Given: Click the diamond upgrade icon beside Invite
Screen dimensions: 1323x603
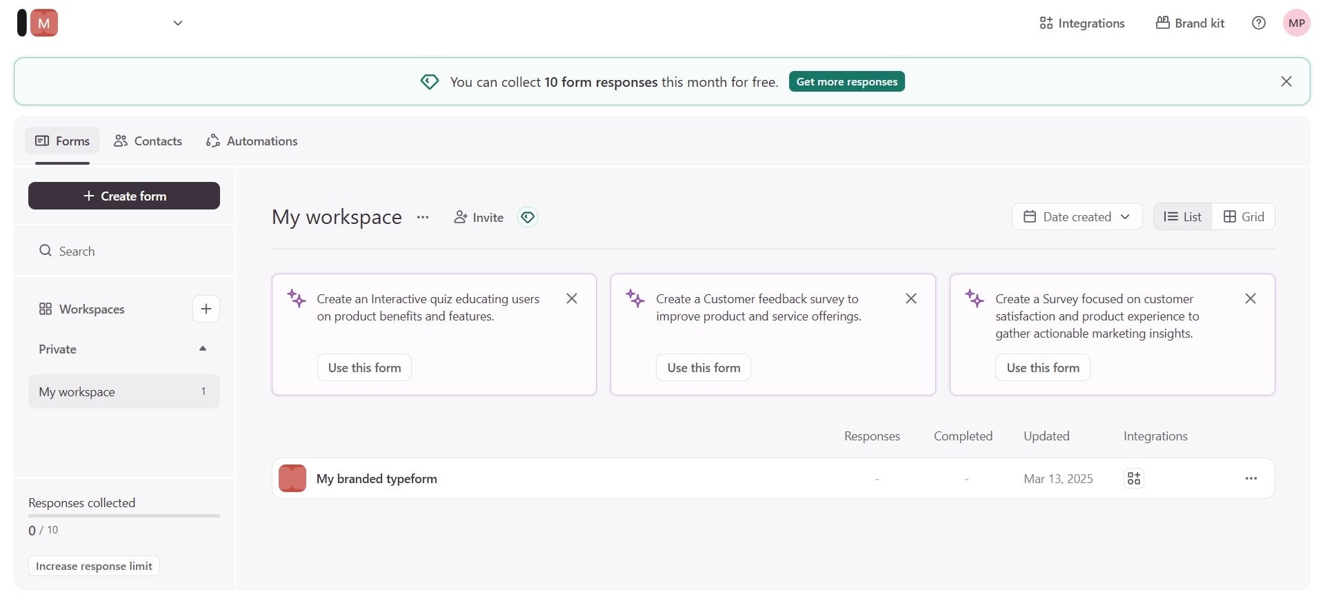Looking at the screenshot, I should (x=528, y=217).
